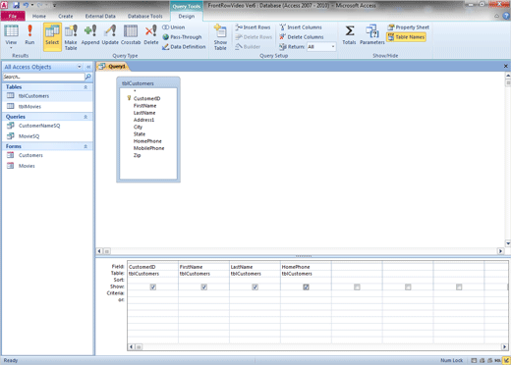
Task: Minimize the ribbon with the caret
Action: pyautogui.click(x=497, y=16)
